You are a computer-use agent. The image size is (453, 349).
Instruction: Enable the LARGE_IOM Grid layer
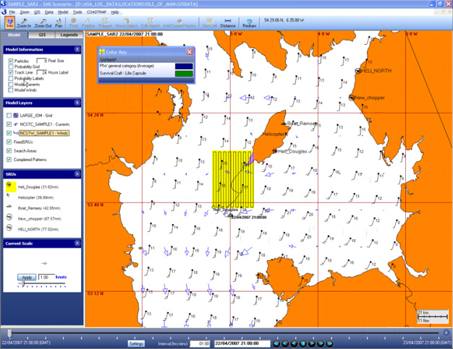click(x=9, y=115)
